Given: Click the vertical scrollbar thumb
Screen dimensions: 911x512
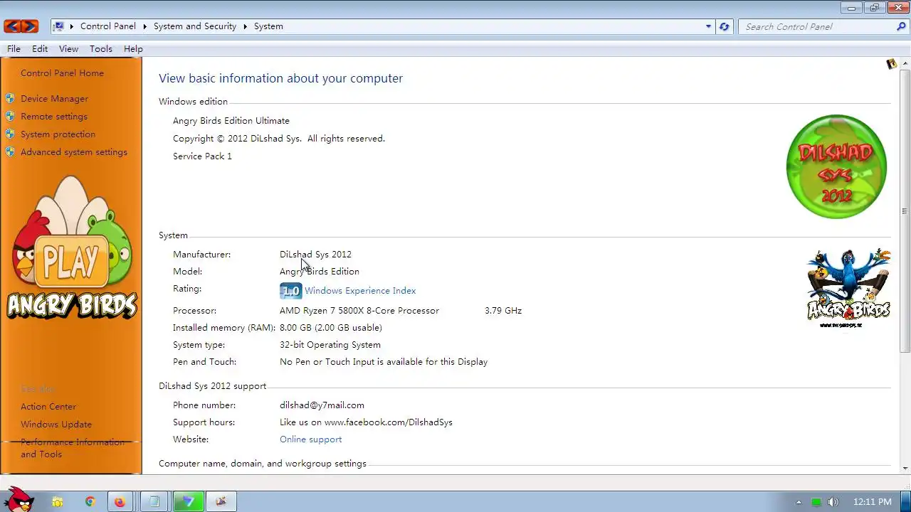Looking at the screenshot, I should [905, 210].
